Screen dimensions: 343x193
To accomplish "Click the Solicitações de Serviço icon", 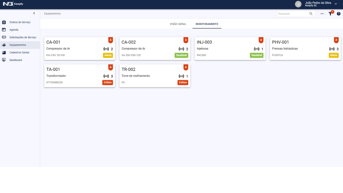I will (x=4, y=37).
